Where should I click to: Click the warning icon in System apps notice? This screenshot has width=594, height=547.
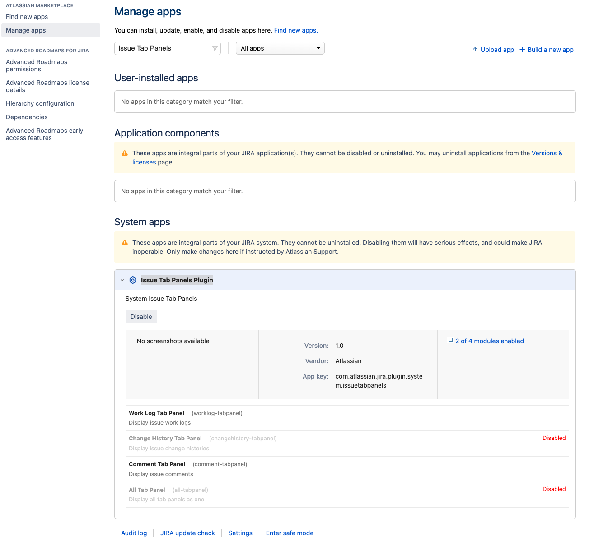coord(125,243)
